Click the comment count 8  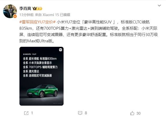click(86, 113)
